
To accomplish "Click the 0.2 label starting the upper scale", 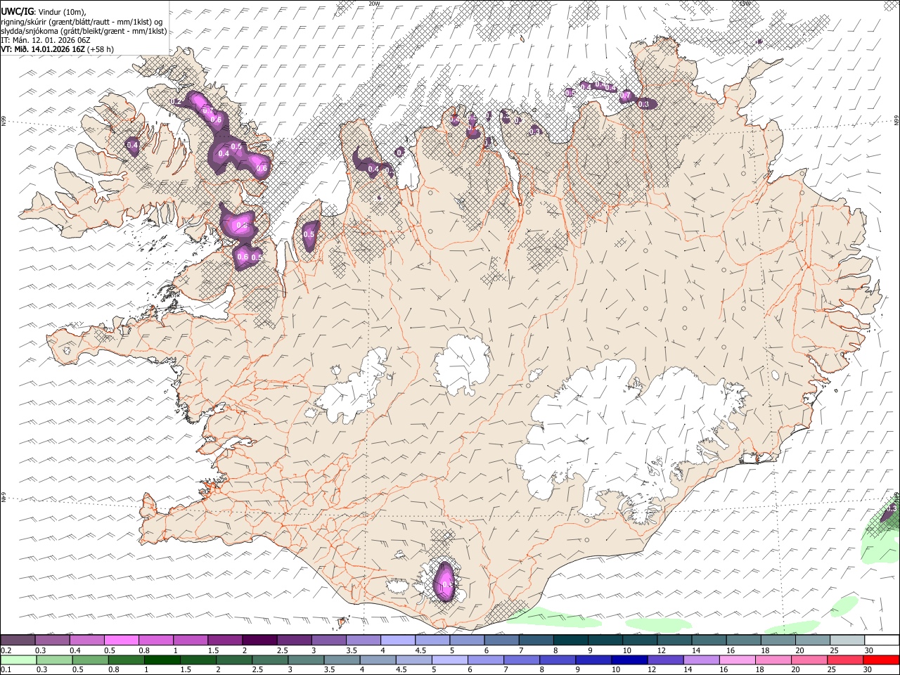I will (x=6, y=650).
